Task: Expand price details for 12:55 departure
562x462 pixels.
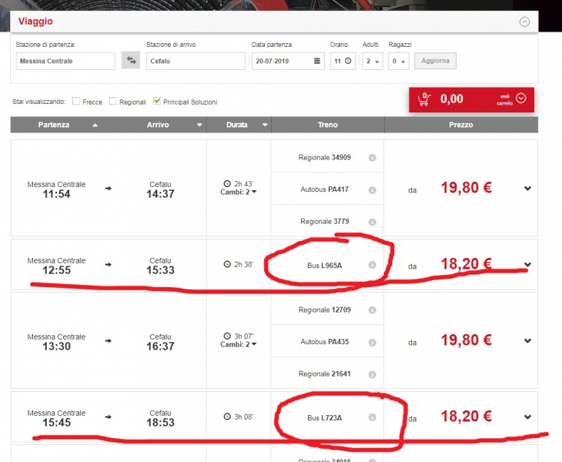Action: (527, 265)
